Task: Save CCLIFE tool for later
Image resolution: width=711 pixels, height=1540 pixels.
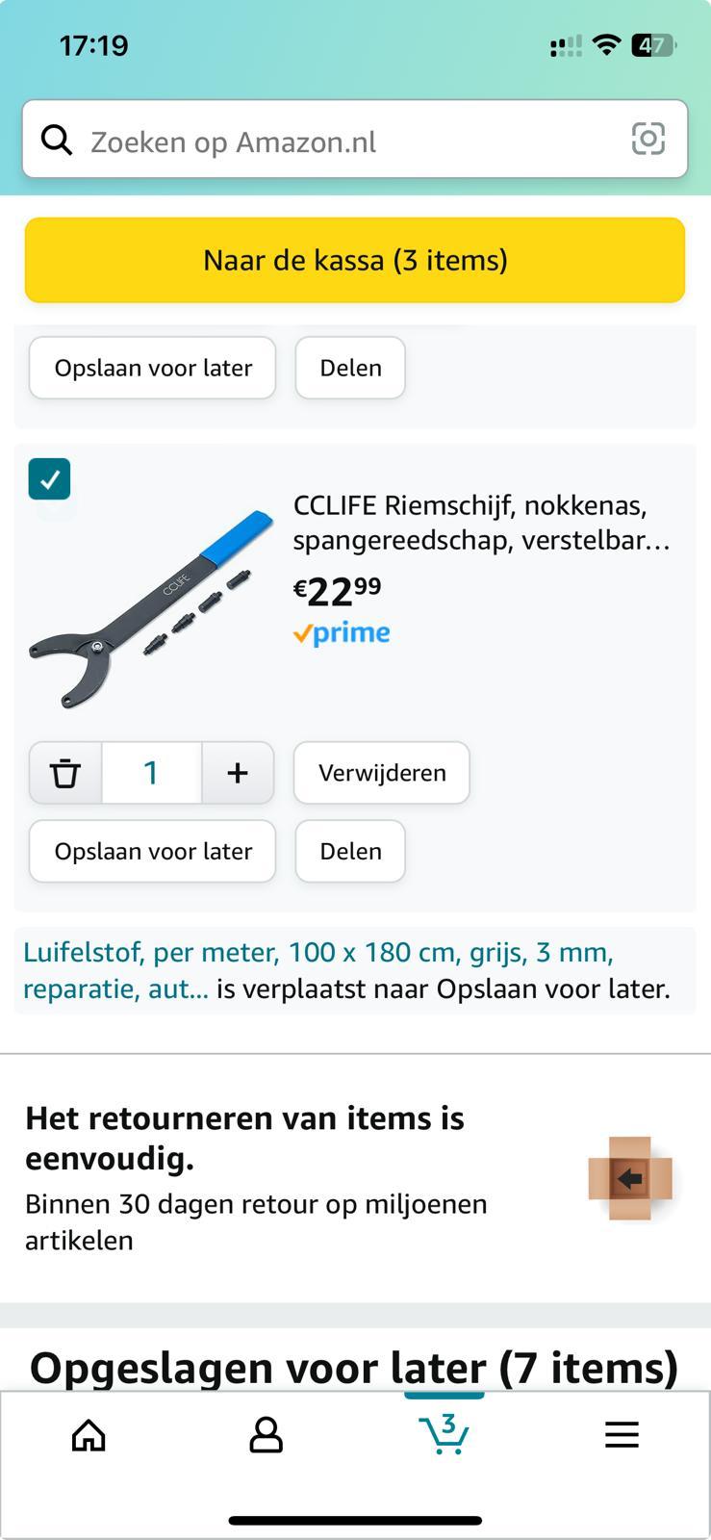Action: [x=153, y=852]
